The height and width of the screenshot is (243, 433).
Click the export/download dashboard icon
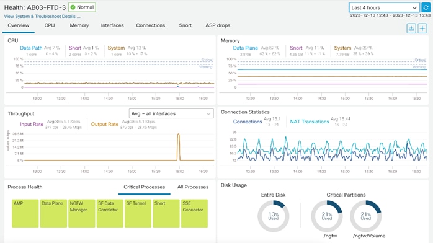(411, 29)
